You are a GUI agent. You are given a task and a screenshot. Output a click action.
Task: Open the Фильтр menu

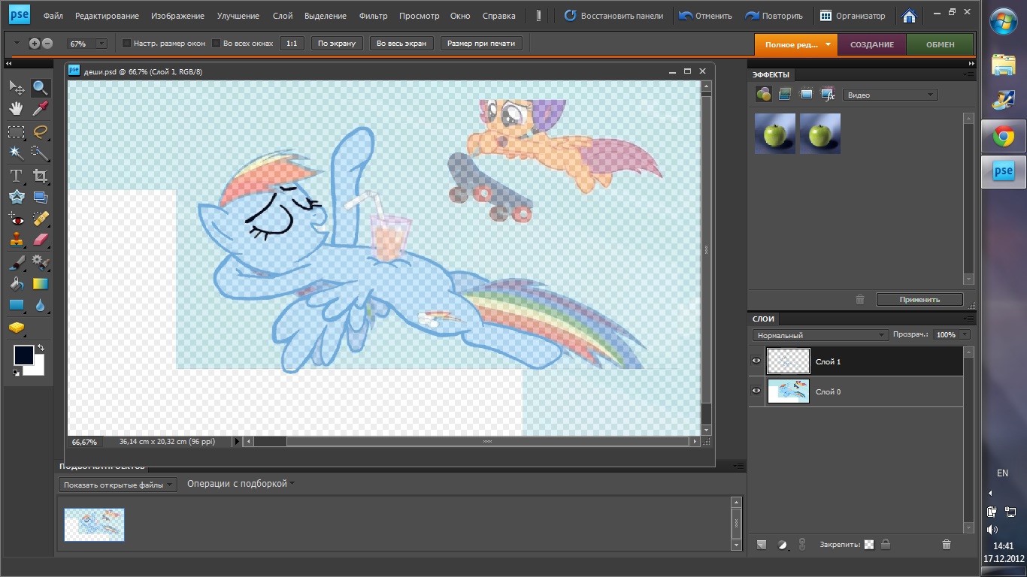click(373, 16)
